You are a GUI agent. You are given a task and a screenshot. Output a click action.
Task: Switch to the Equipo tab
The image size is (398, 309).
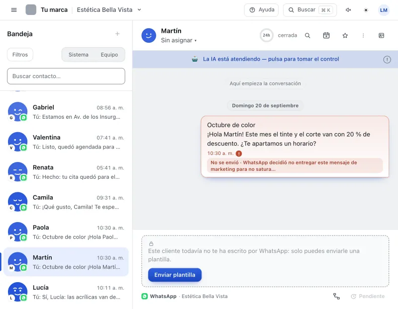[x=109, y=55]
